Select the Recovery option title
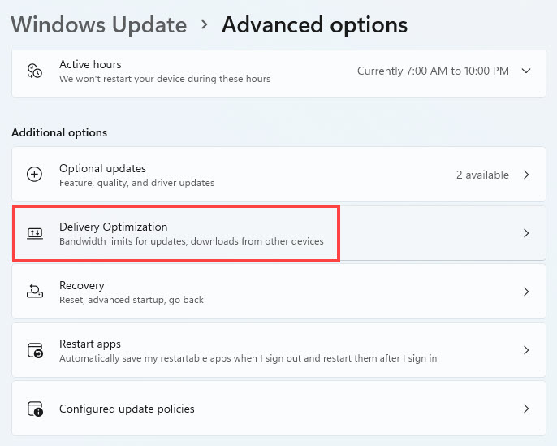 [x=81, y=285]
